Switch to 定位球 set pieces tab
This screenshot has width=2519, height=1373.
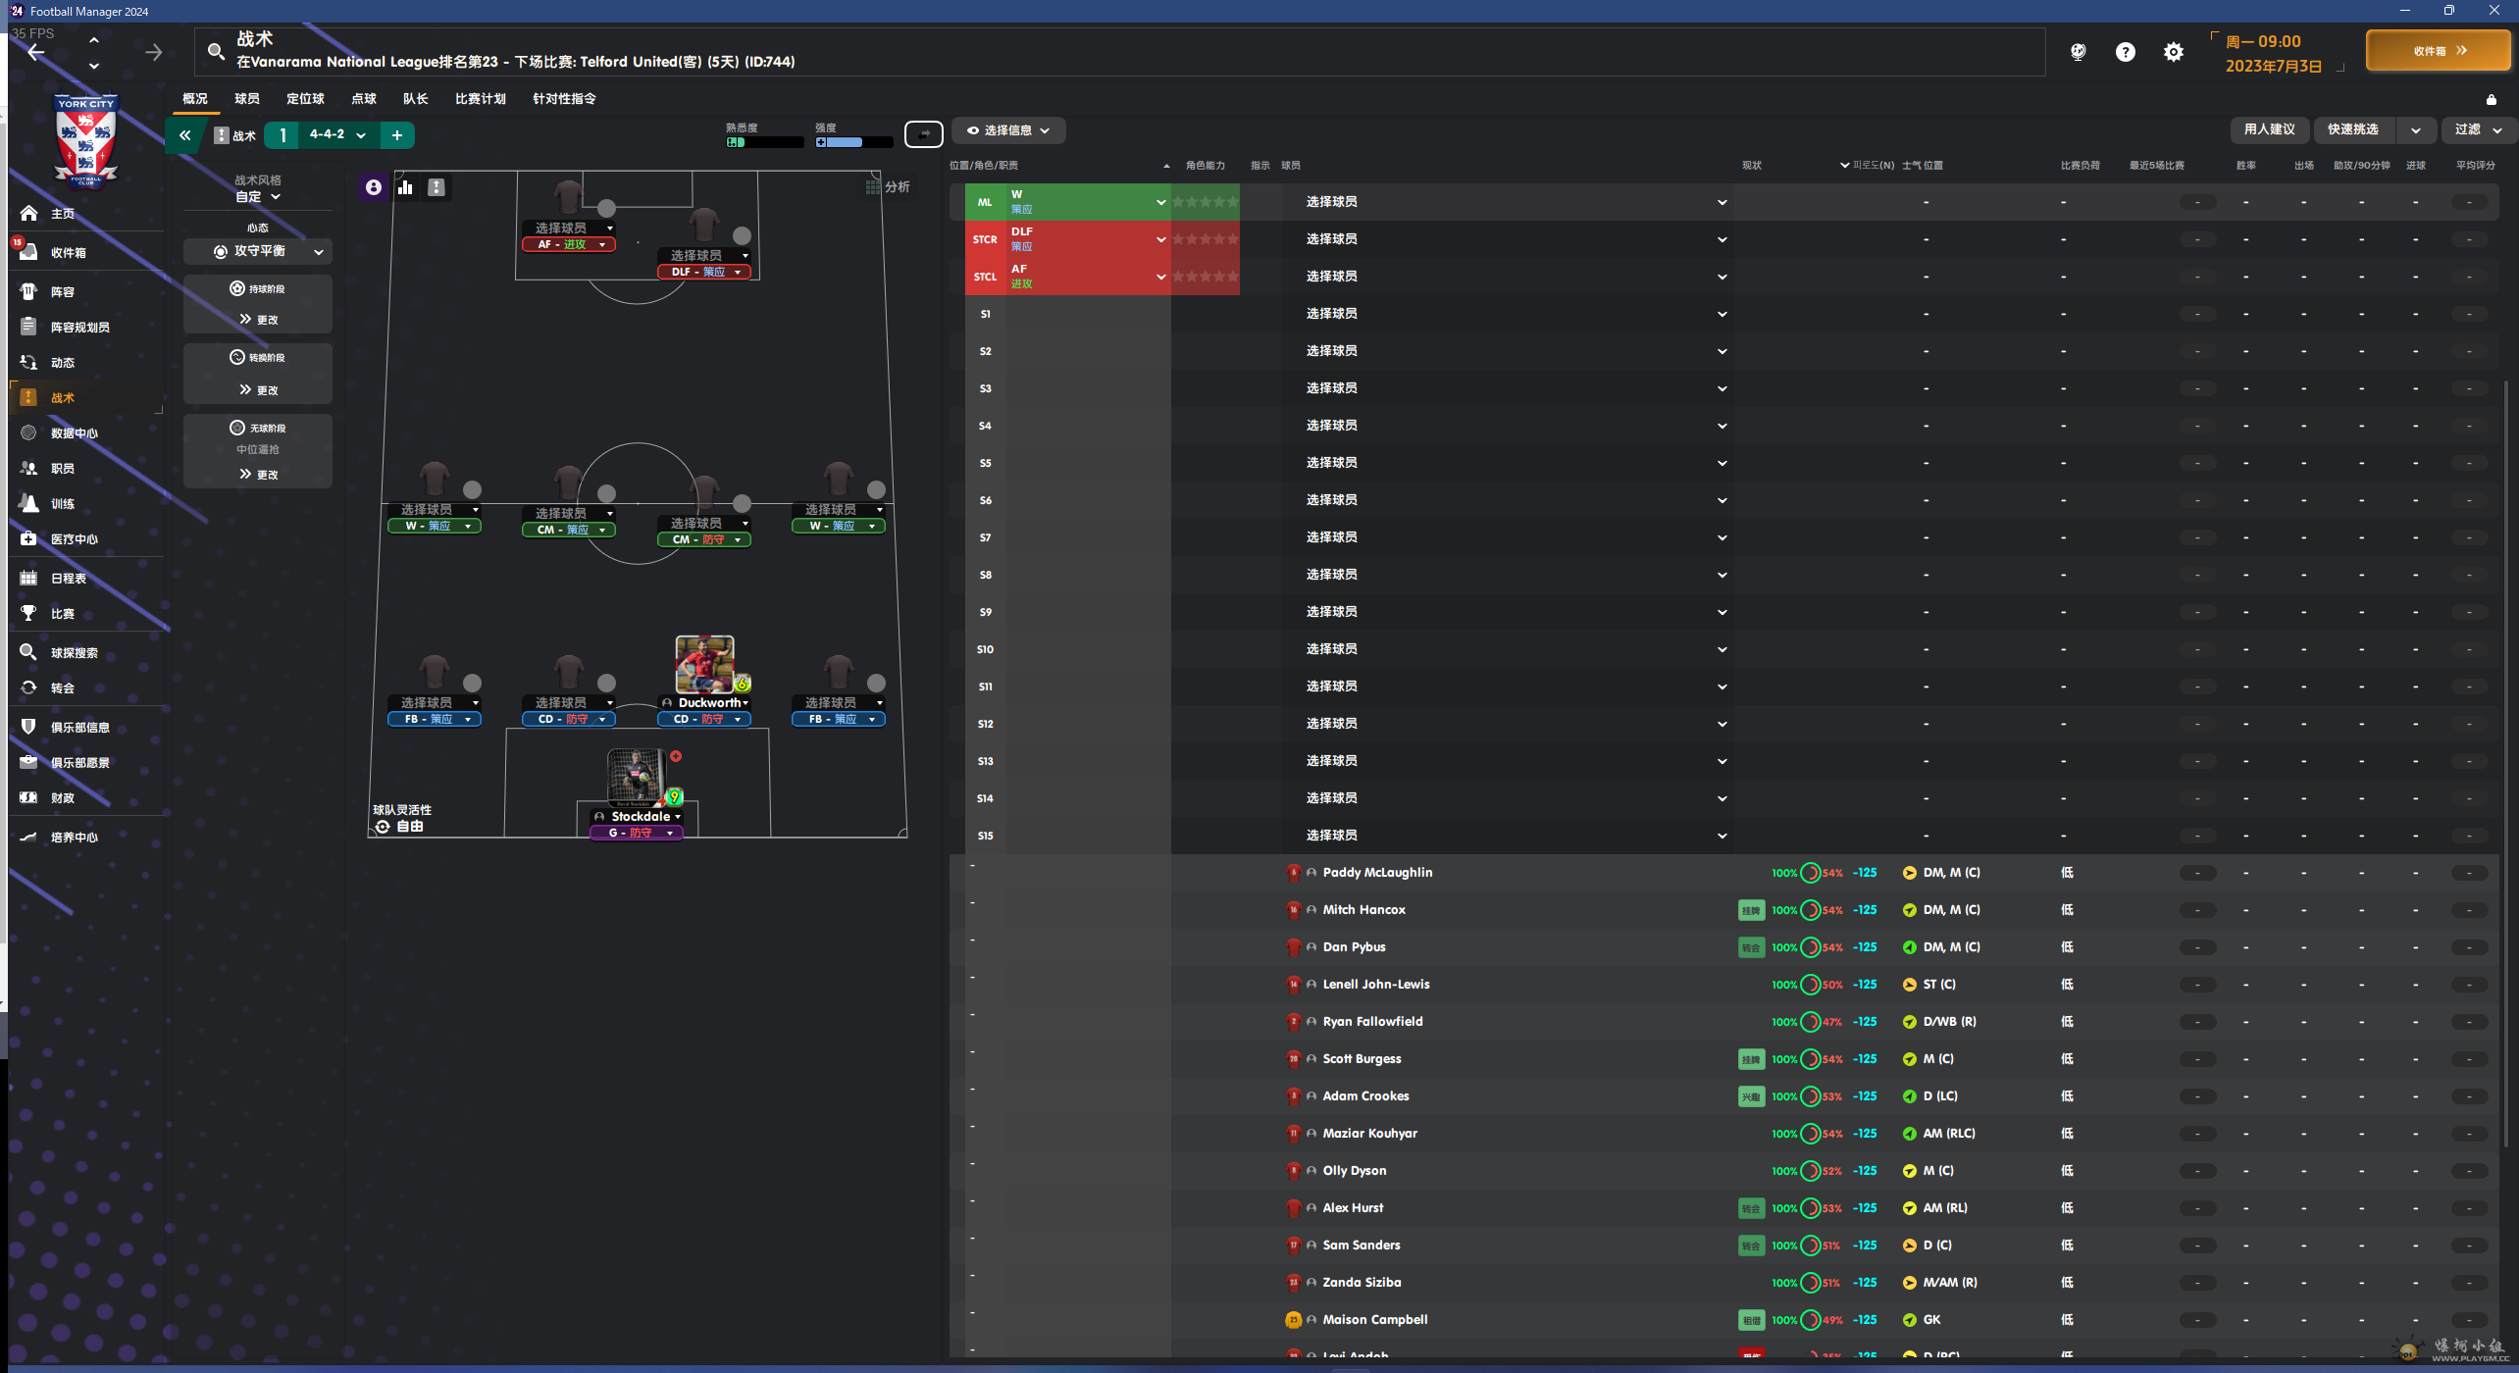tap(305, 99)
